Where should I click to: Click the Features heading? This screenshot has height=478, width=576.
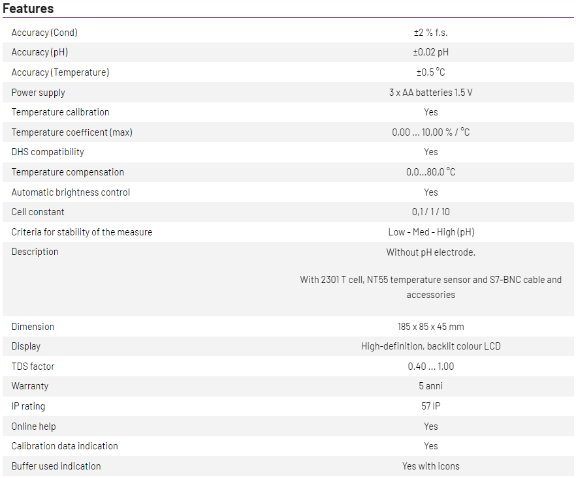click(x=28, y=8)
